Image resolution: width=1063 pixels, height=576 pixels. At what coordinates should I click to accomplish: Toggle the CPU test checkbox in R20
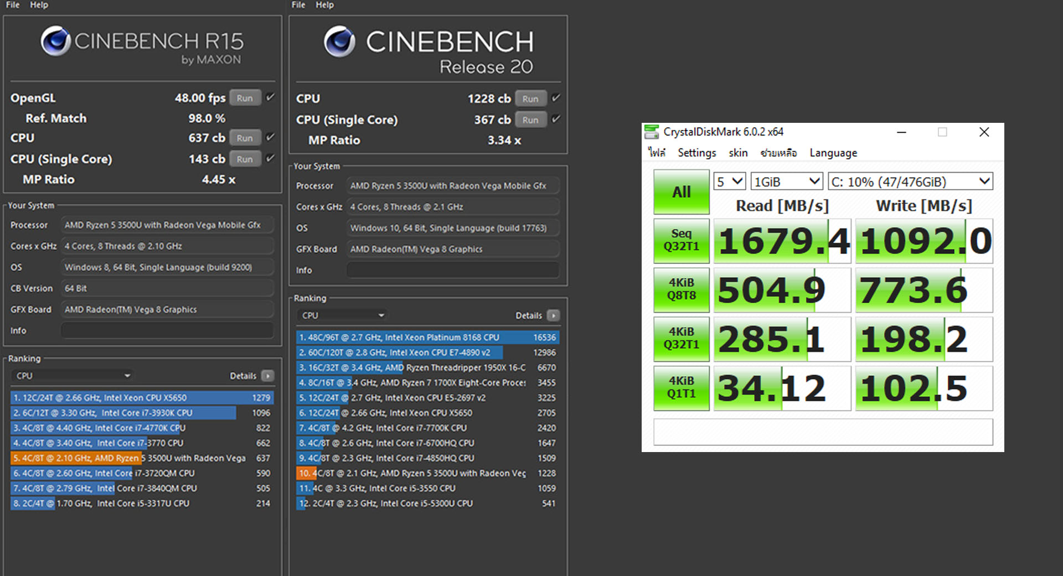(556, 98)
